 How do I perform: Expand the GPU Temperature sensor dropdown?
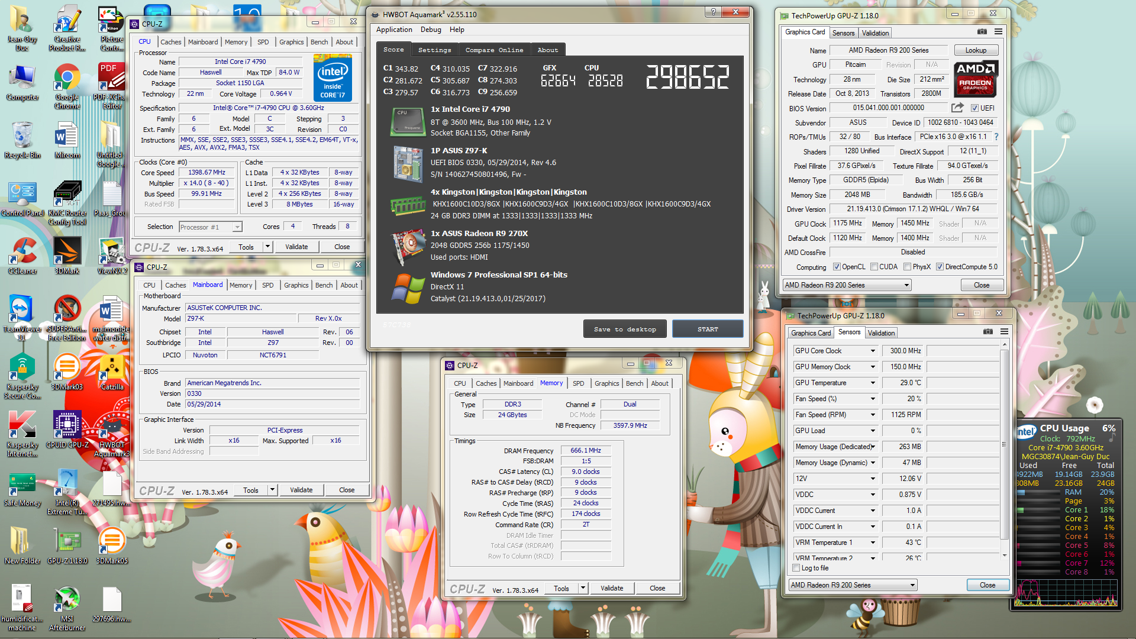point(873,383)
